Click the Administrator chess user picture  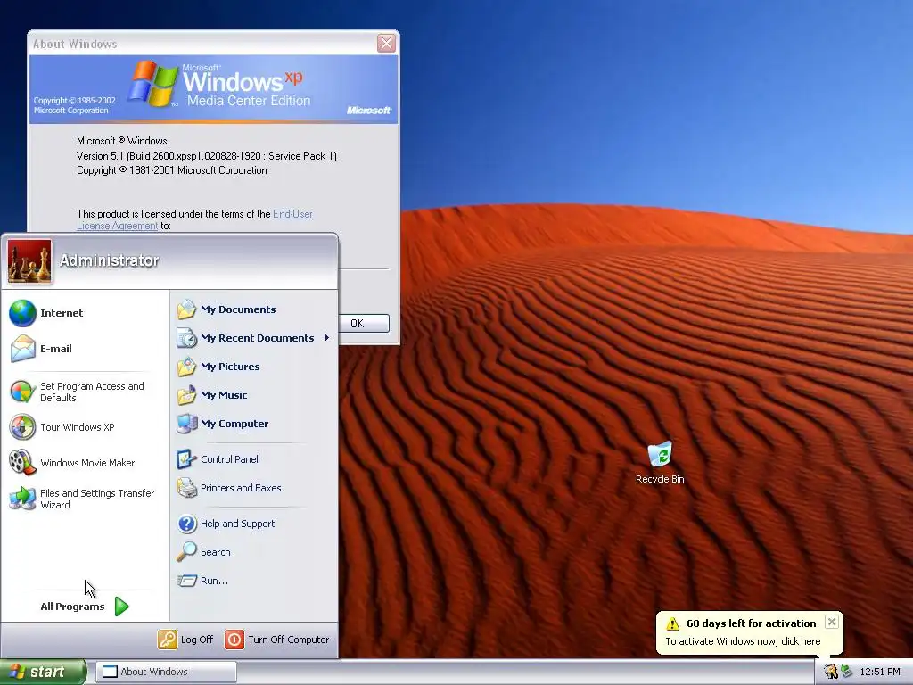pyautogui.click(x=29, y=261)
